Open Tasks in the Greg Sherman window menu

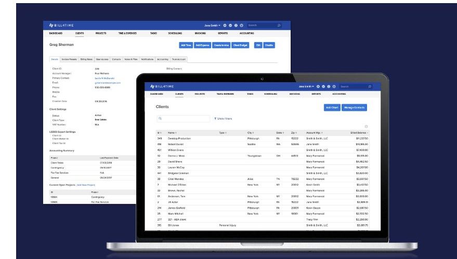tap(153, 33)
